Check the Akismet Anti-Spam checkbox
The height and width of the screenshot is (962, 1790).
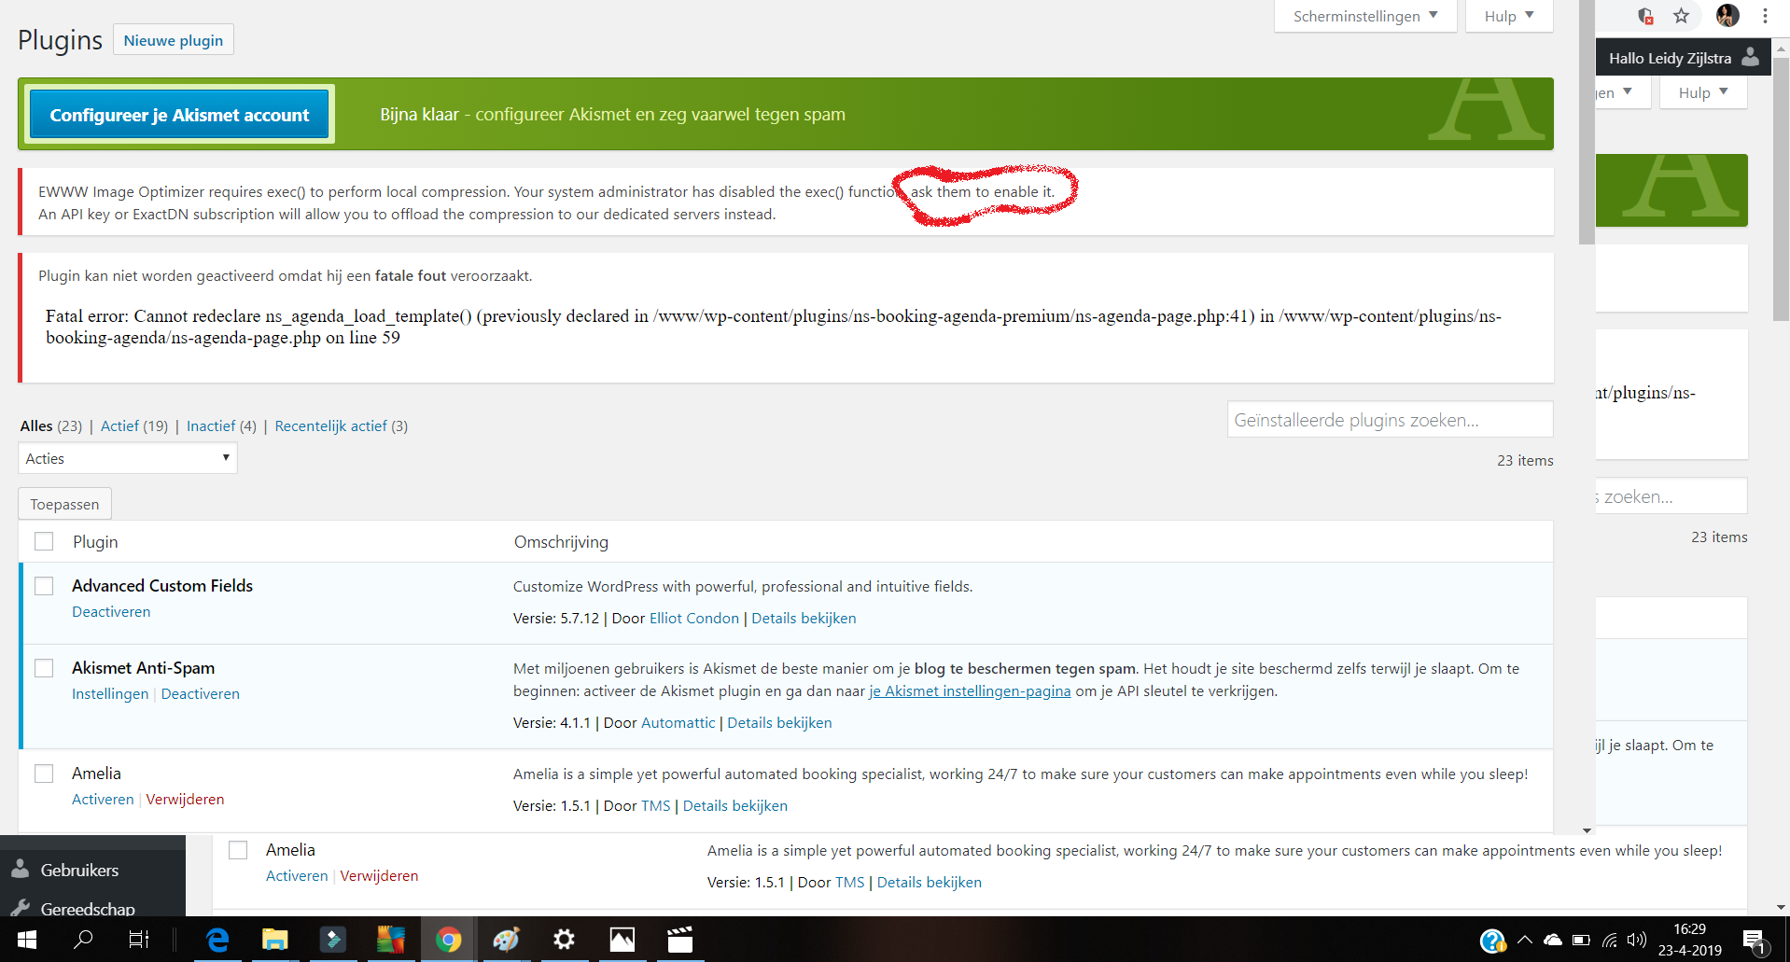(x=44, y=668)
